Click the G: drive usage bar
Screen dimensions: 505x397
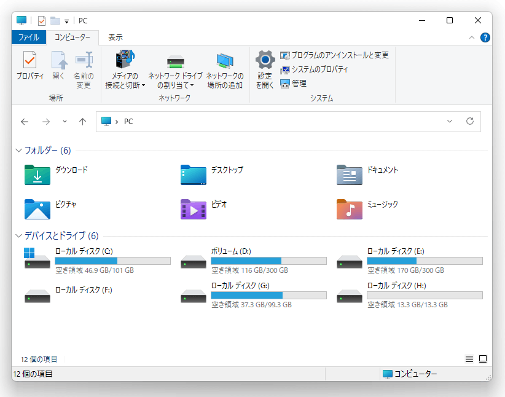click(269, 295)
